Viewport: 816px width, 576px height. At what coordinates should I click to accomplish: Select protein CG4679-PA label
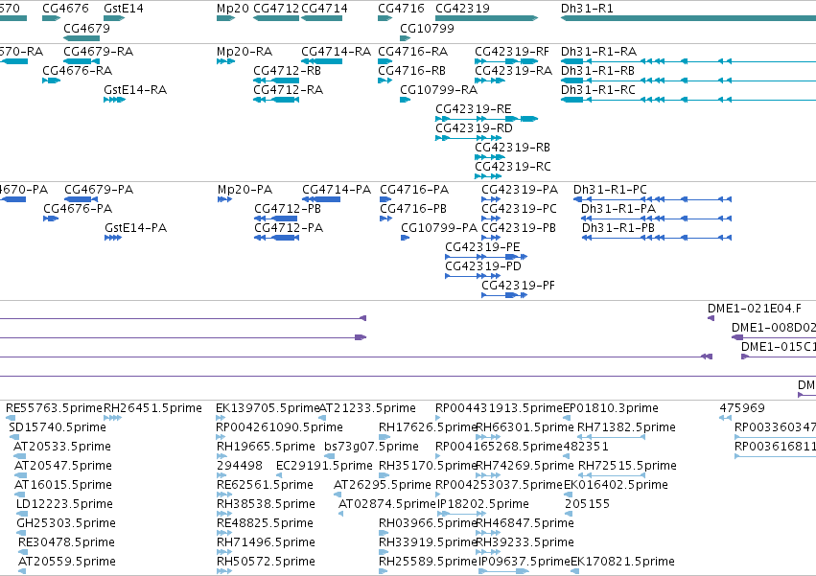tap(99, 190)
